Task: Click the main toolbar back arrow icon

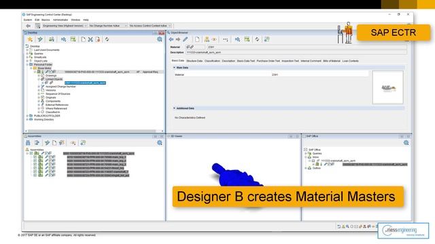Action: coord(29,26)
